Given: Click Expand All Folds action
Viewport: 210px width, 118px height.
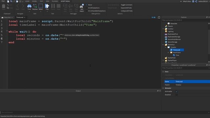Looking at the screenshot, I should point(126,8).
